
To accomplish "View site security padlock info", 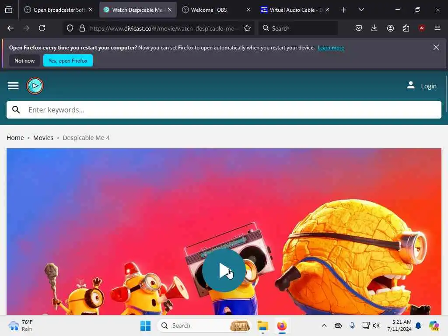I will (82, 28).
